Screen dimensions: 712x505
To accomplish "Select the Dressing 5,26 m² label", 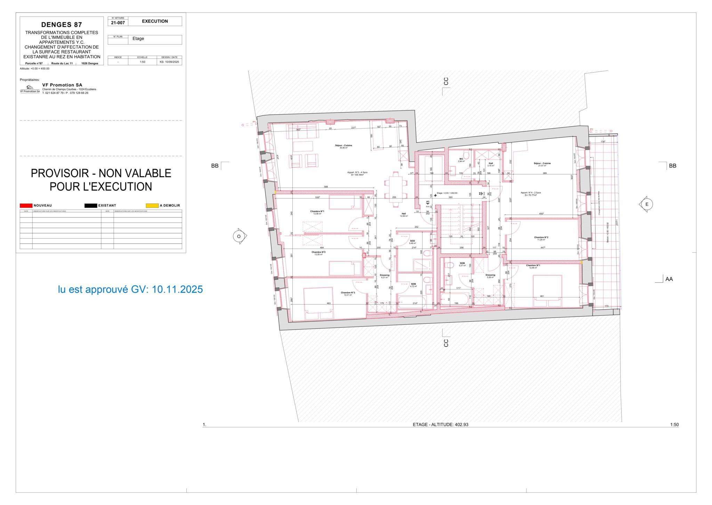I will (x=490, y=276).
